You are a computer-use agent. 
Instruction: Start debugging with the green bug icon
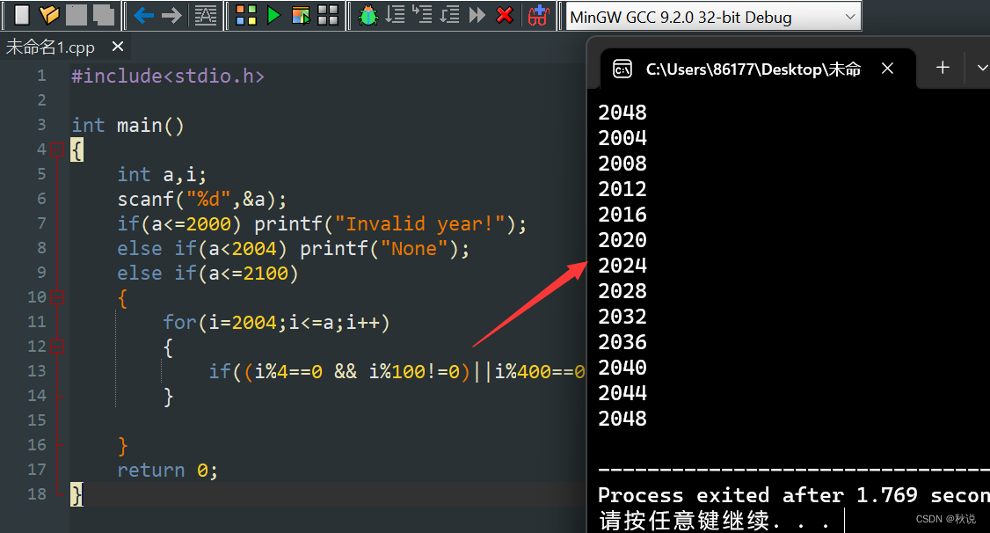point(368,15)
